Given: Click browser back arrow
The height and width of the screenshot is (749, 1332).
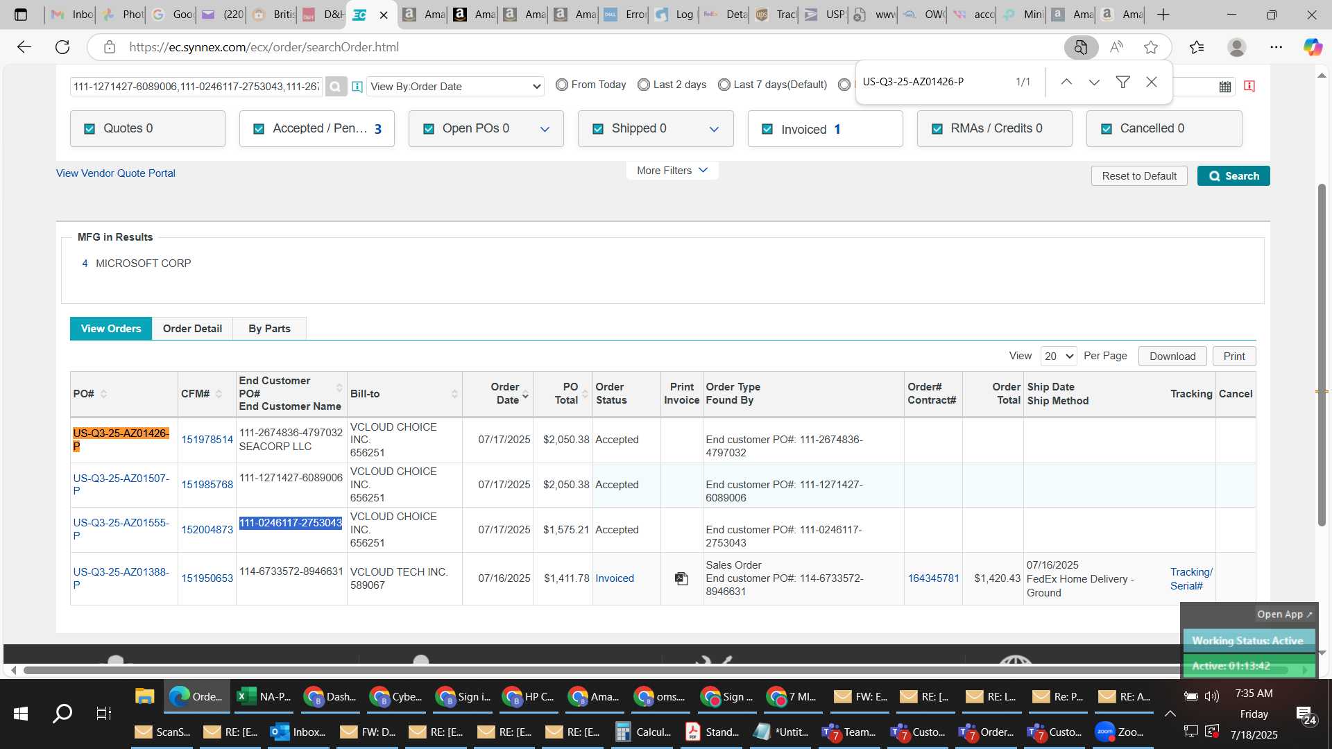Looking at the screenshot, I should pos(24,47).
